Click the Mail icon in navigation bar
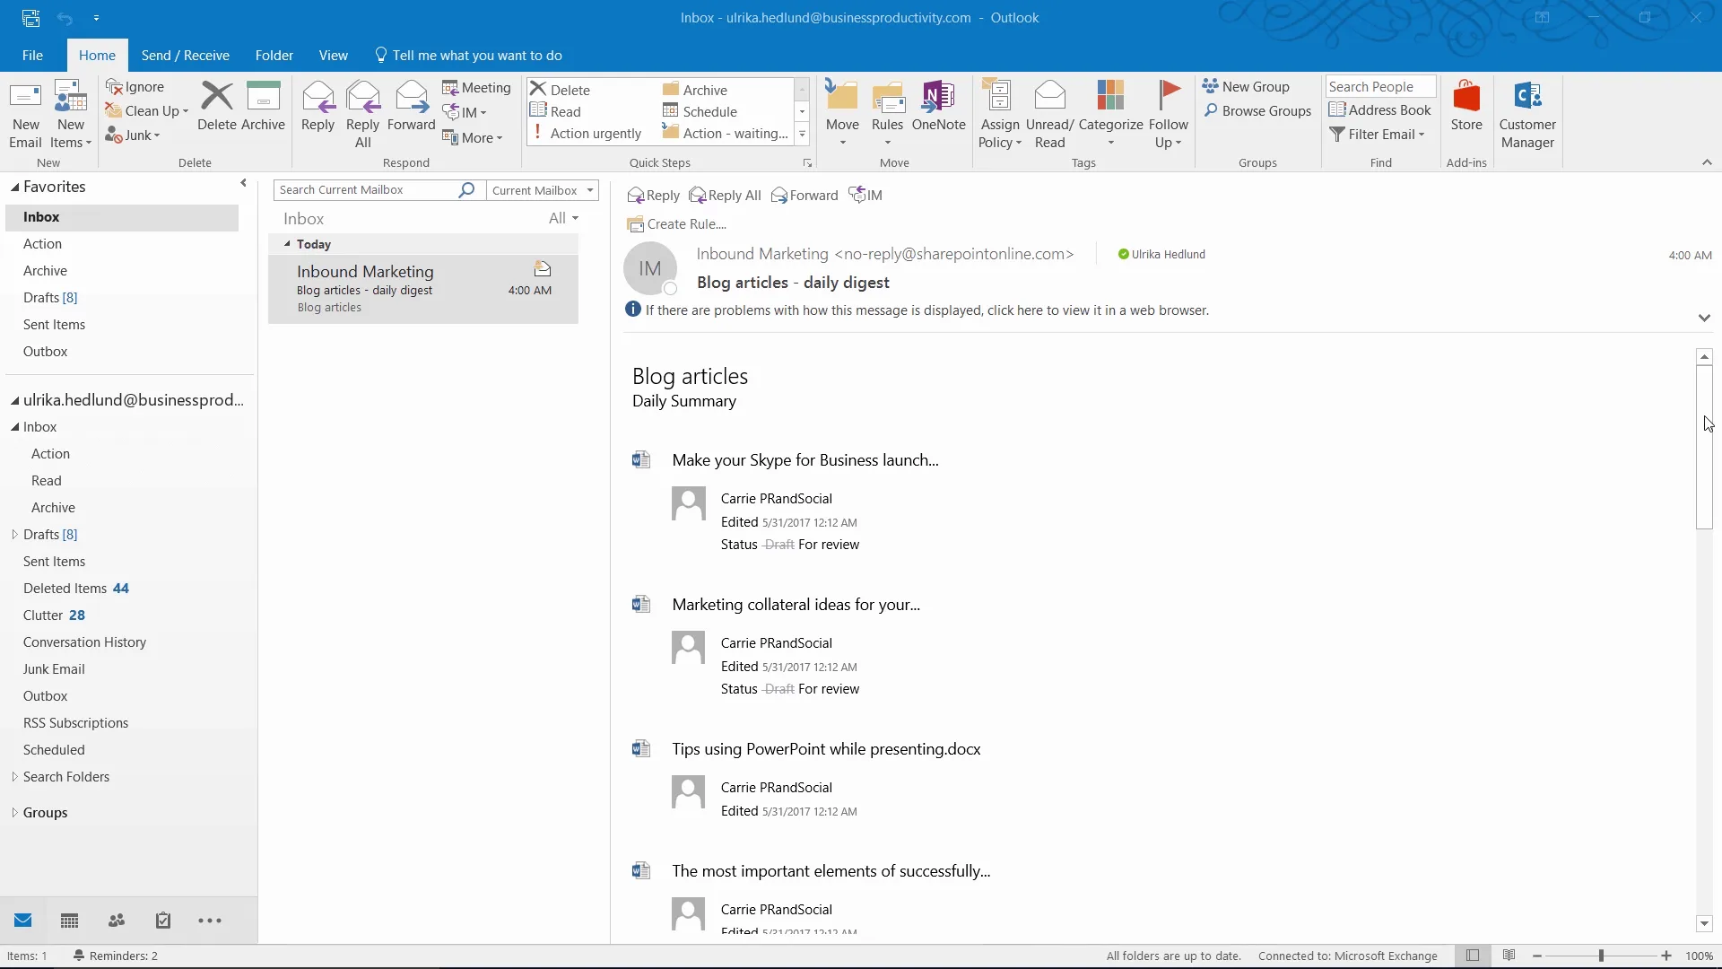Viewport: 1722px width, 969px height. tap(23, 921)
